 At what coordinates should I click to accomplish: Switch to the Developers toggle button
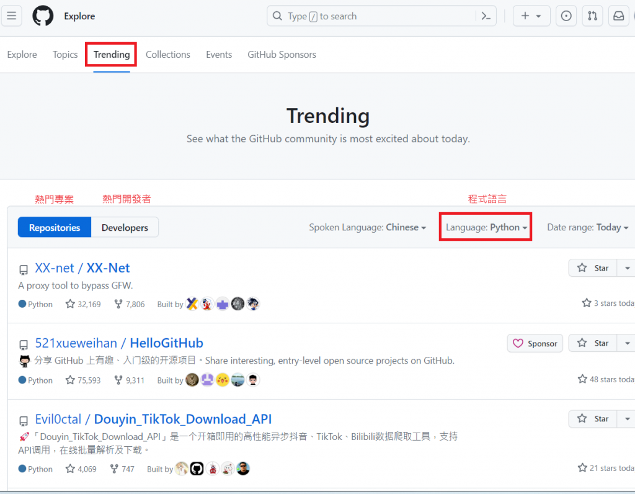coord(125,227)
